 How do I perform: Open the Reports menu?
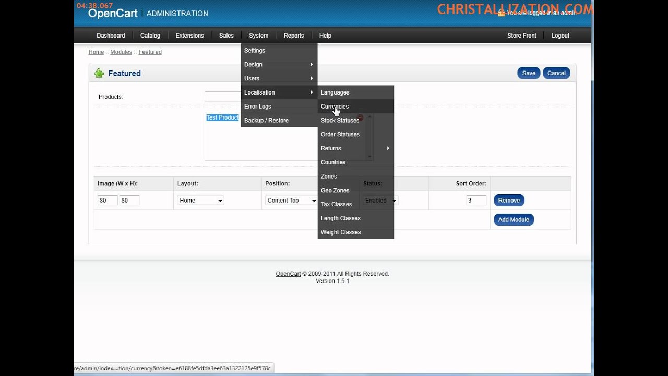294,36
